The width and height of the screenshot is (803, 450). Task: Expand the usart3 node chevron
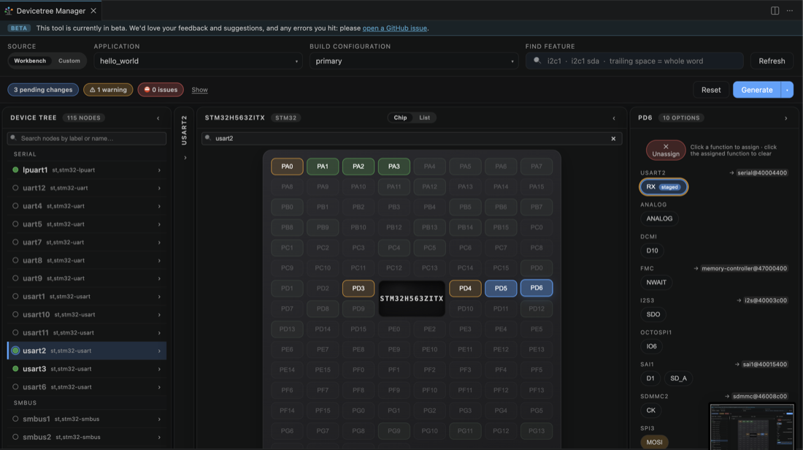click(159, 369)
